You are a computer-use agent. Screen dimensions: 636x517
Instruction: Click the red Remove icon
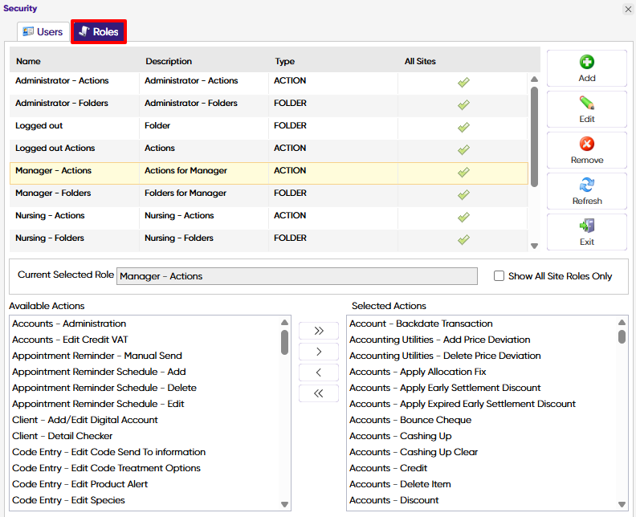586,144
